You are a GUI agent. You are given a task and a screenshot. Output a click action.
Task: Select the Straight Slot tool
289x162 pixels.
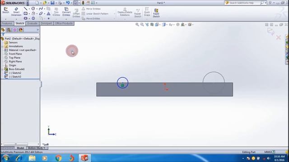point(26,18)
